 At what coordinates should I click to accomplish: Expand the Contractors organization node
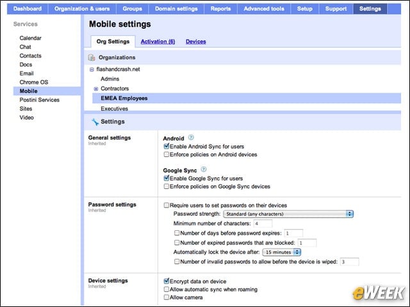96,89
